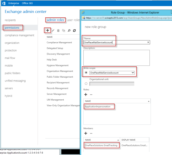Select the Discovery Management role group
The image size is (172, 155).
(x=58, y=54)
